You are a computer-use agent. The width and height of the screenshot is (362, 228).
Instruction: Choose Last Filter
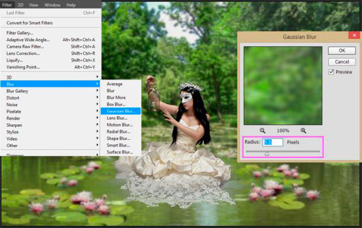click(x=51, y=13)
